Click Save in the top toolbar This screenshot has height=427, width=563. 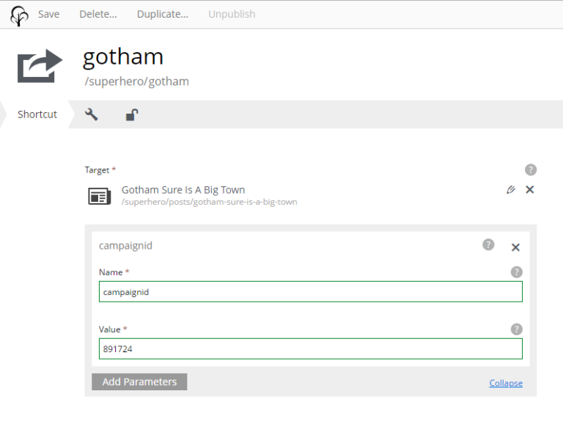(x=49, y=14)
